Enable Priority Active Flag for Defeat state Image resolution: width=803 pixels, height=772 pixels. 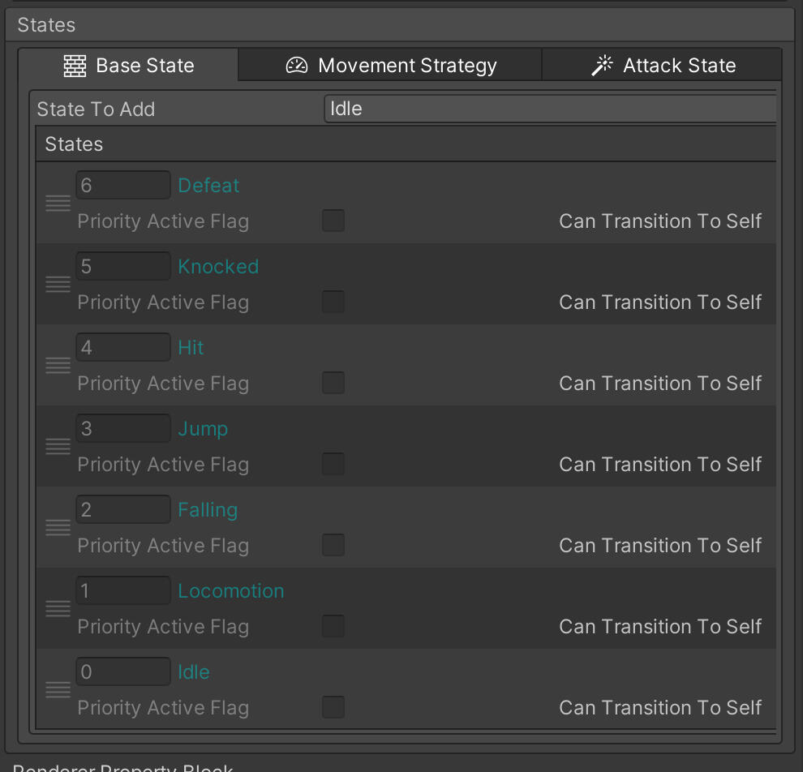click(x=333, y=221)
